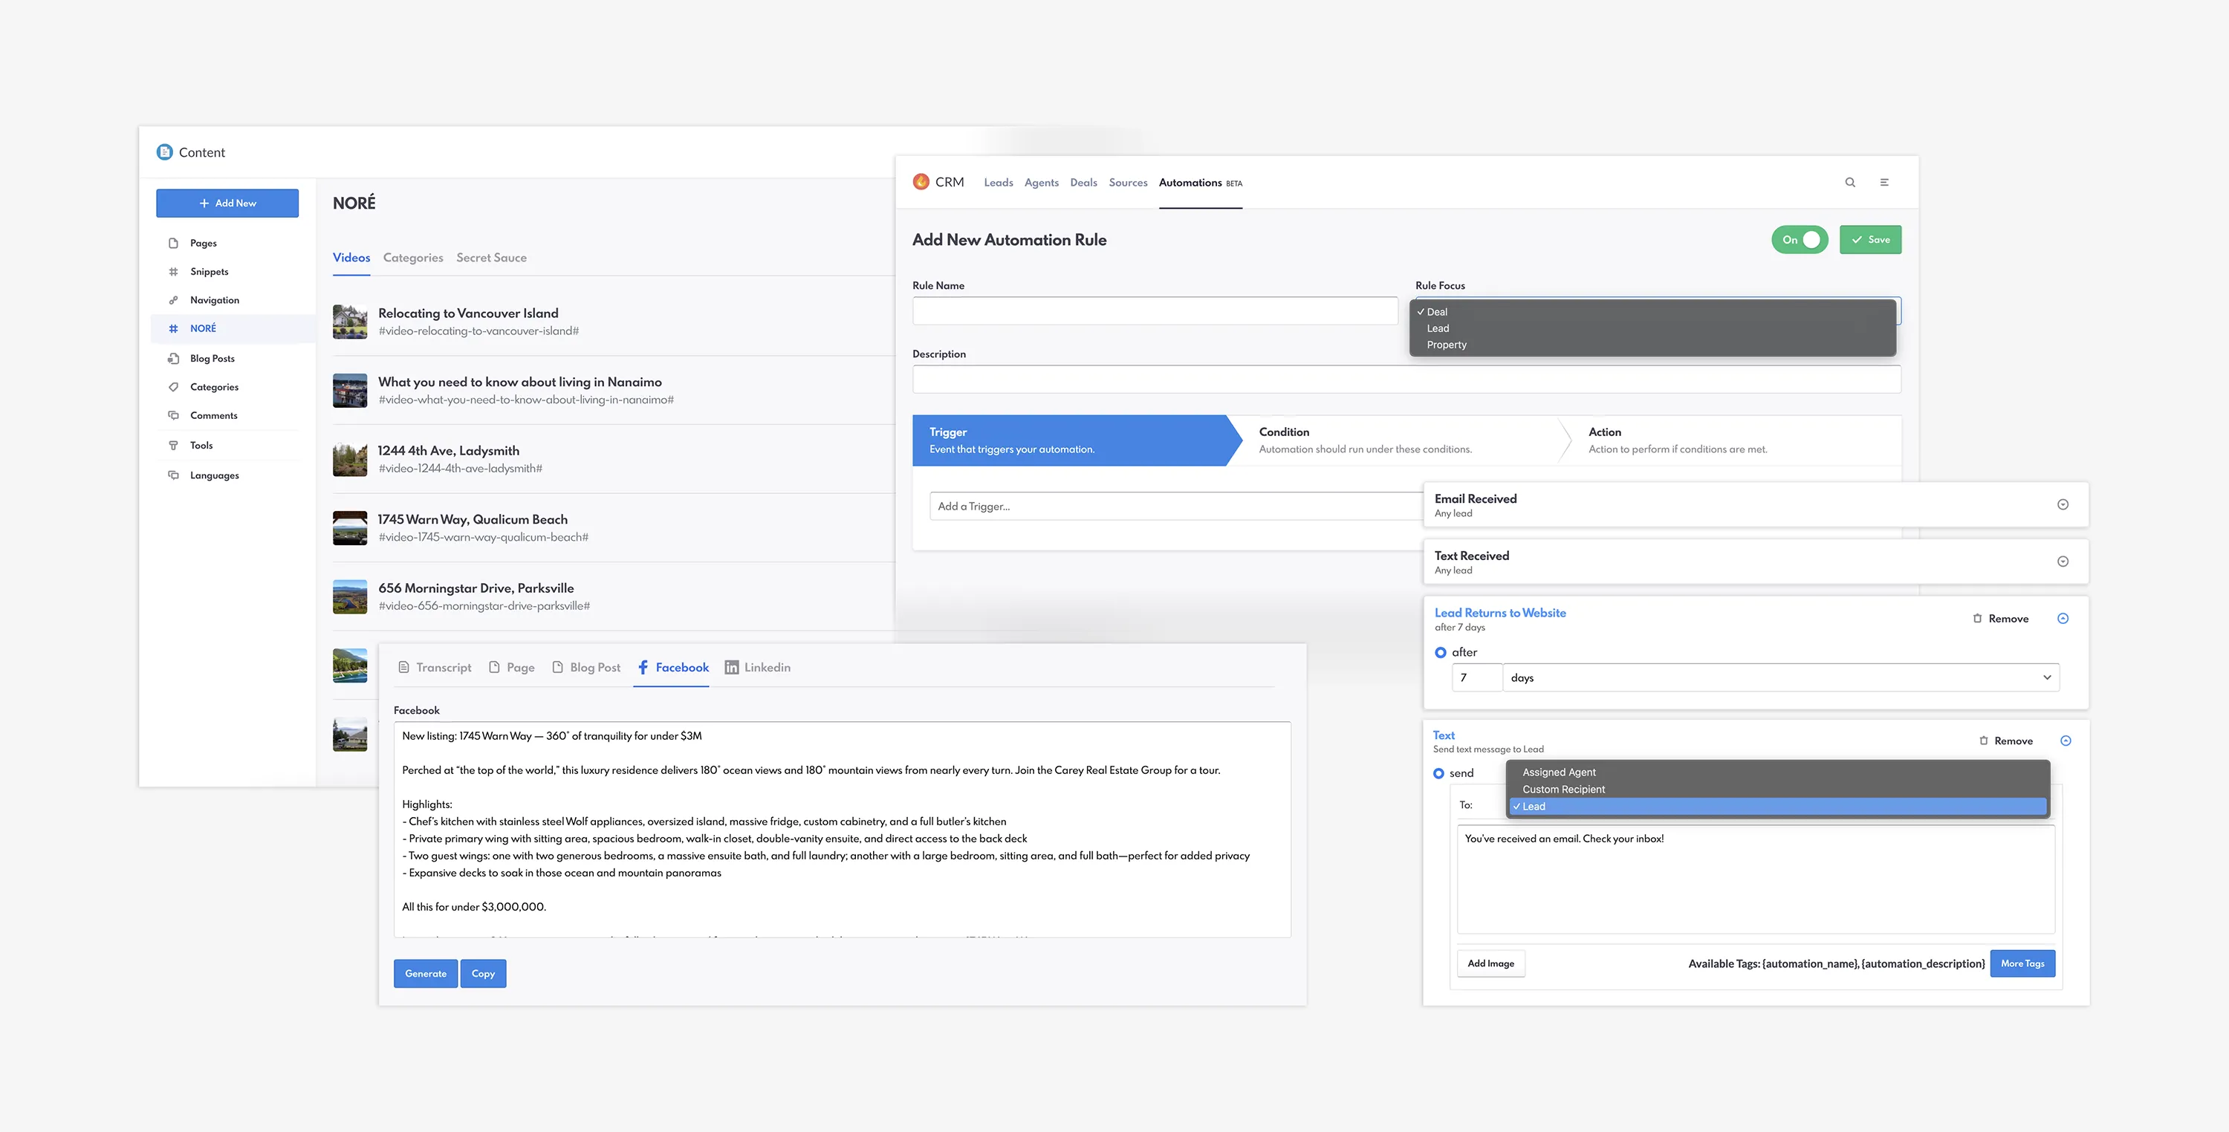Select the 'send' radio button

pos(1439,774)
